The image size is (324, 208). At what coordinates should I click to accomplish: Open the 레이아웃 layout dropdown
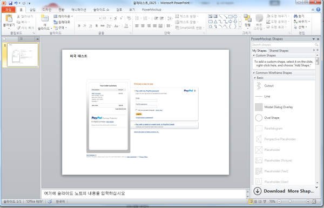tap(63, 16)
